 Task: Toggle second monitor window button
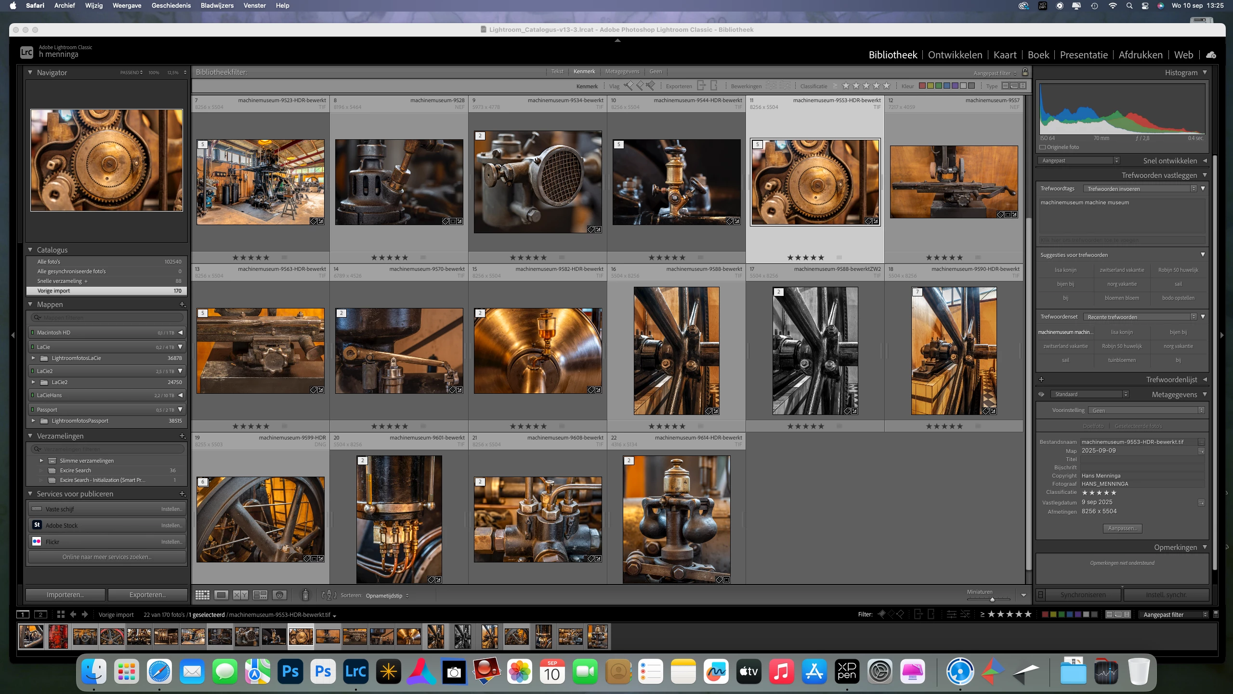(x=41, y=614)
